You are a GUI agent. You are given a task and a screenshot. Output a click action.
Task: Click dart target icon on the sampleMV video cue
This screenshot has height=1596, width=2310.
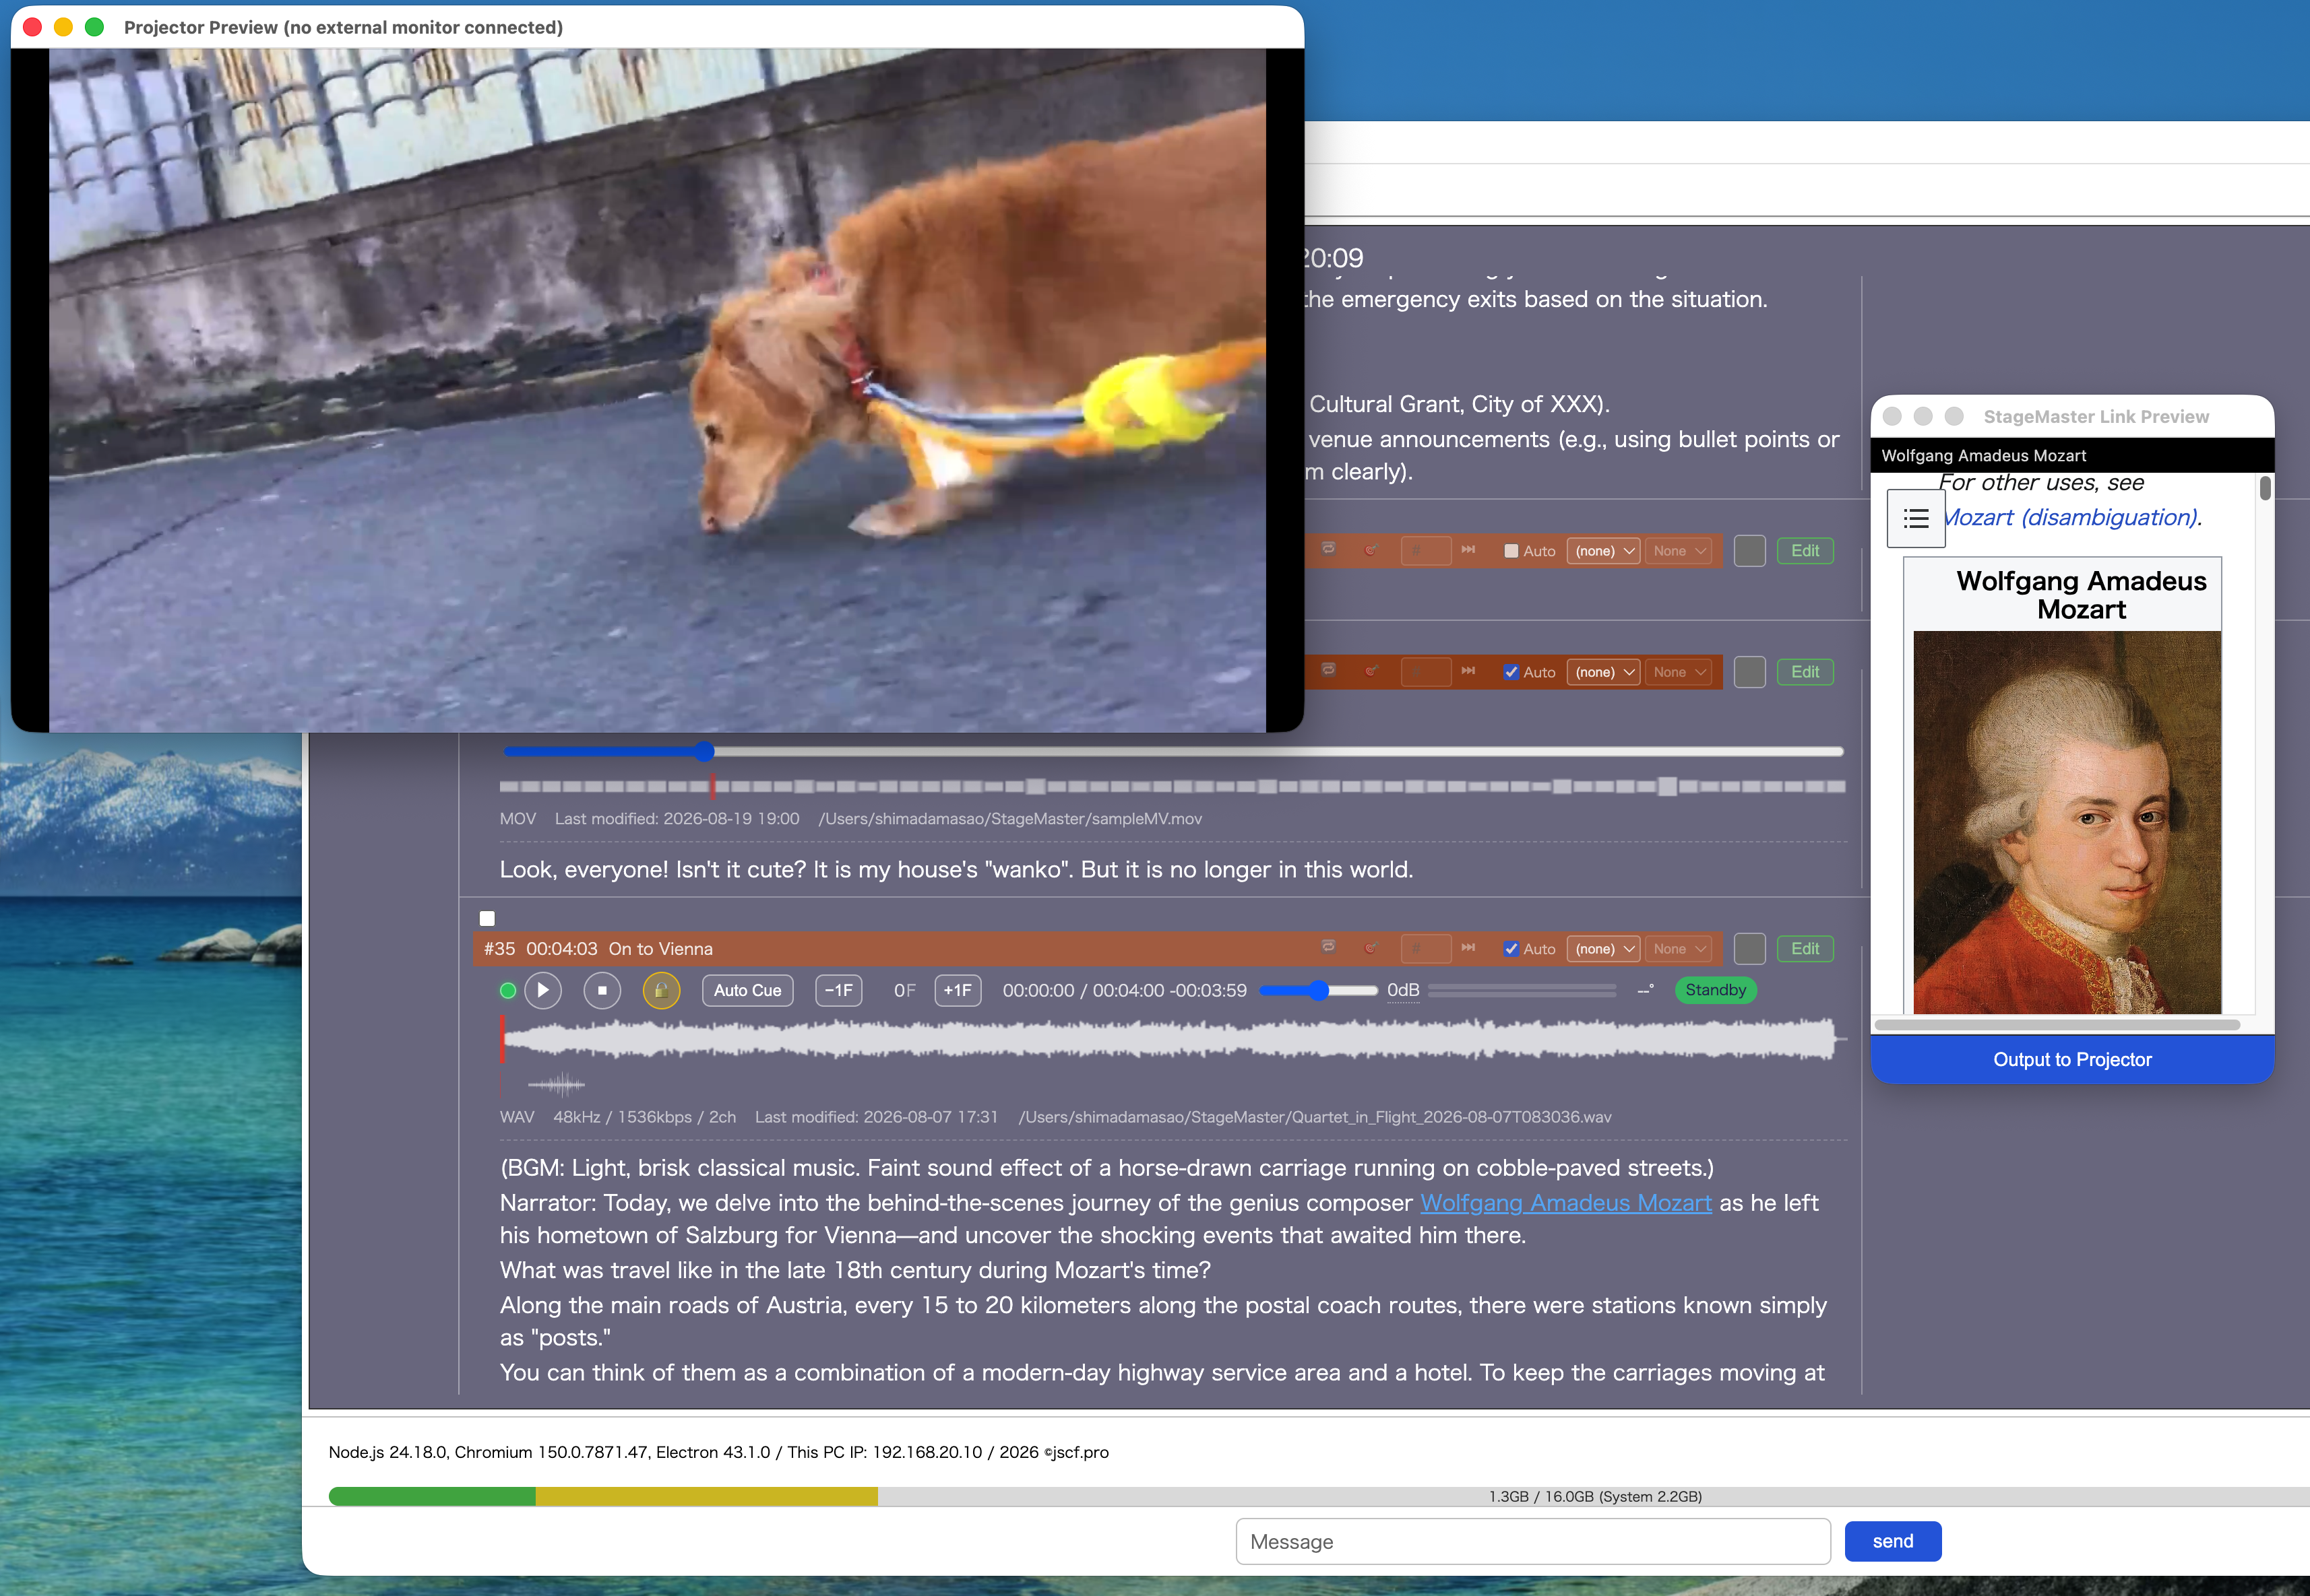pos(1371,671)
